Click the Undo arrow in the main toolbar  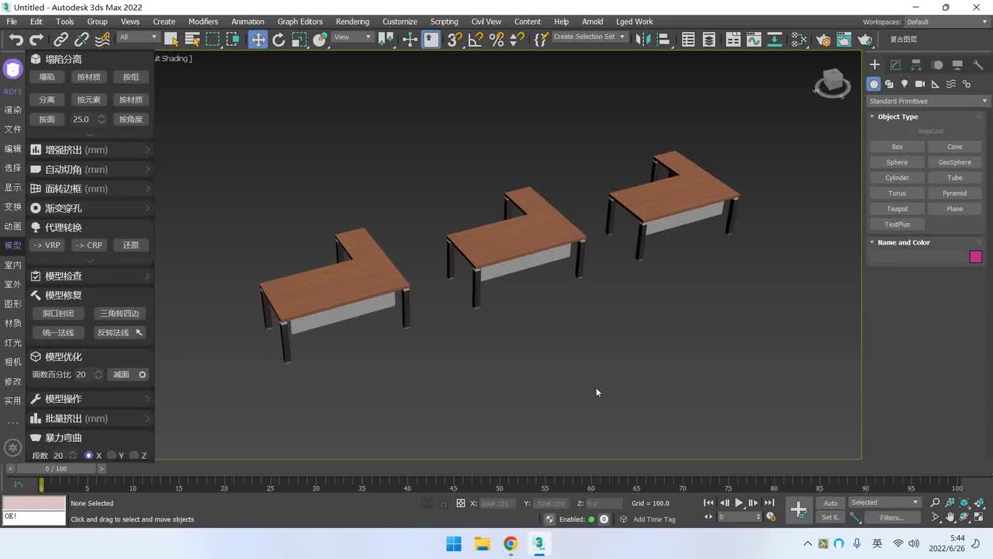16,40
